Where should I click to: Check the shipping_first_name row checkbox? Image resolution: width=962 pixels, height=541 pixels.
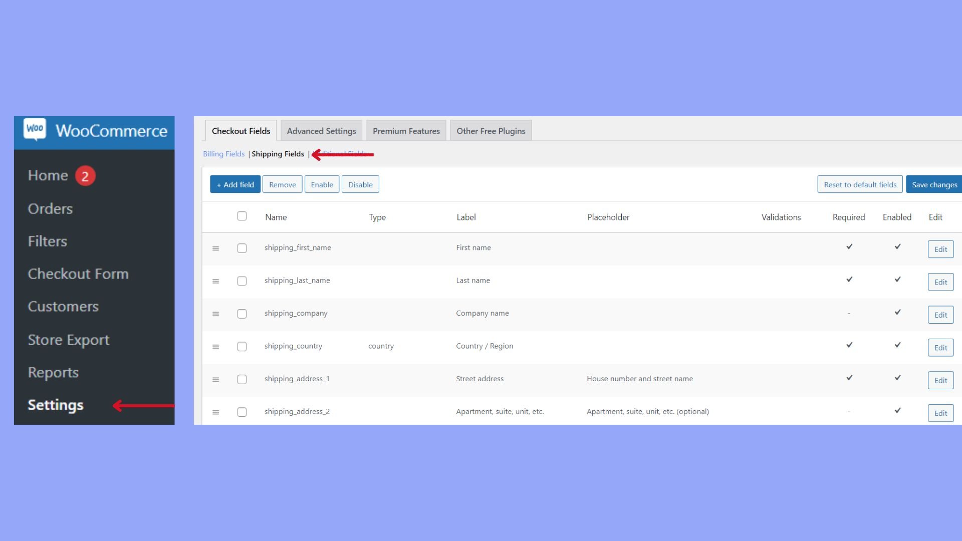(242, 248)
